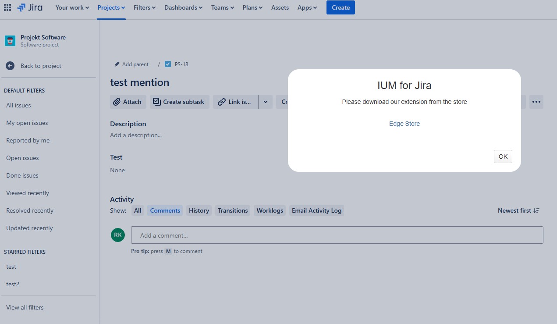
Task: Open the Filters menu
Action: [145, 7]
